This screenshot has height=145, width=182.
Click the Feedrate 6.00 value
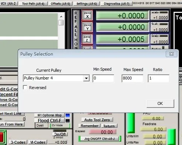(x=153, y=129)
